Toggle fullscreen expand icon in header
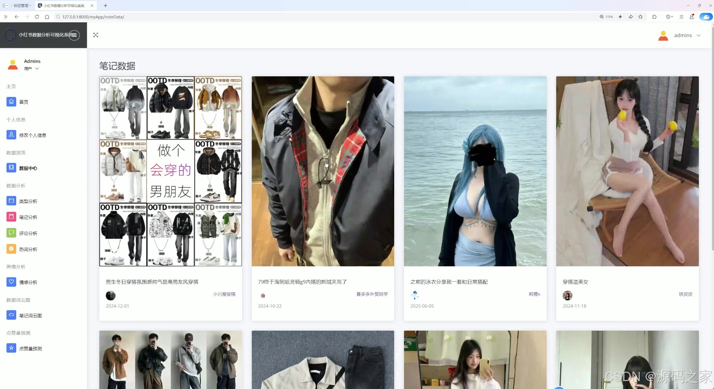Image resolution: width=714 pixels, height=389 pixels. [x=96, y=35]
